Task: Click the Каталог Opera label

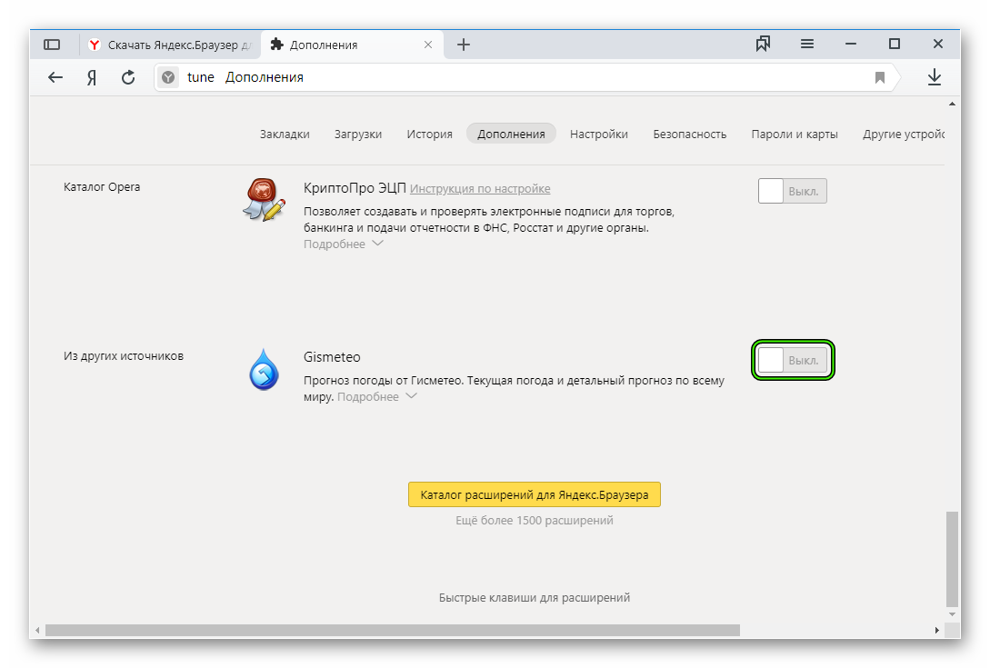Action: pyautogui.click(x=102, y=187)
